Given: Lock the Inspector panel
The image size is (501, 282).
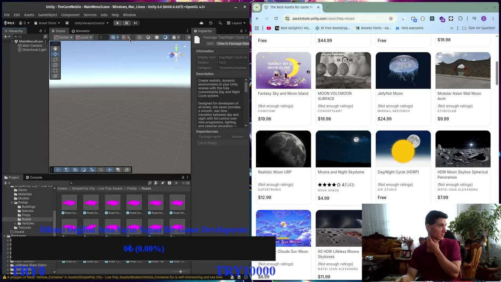Looking at the screenshot, I should 241,31.
